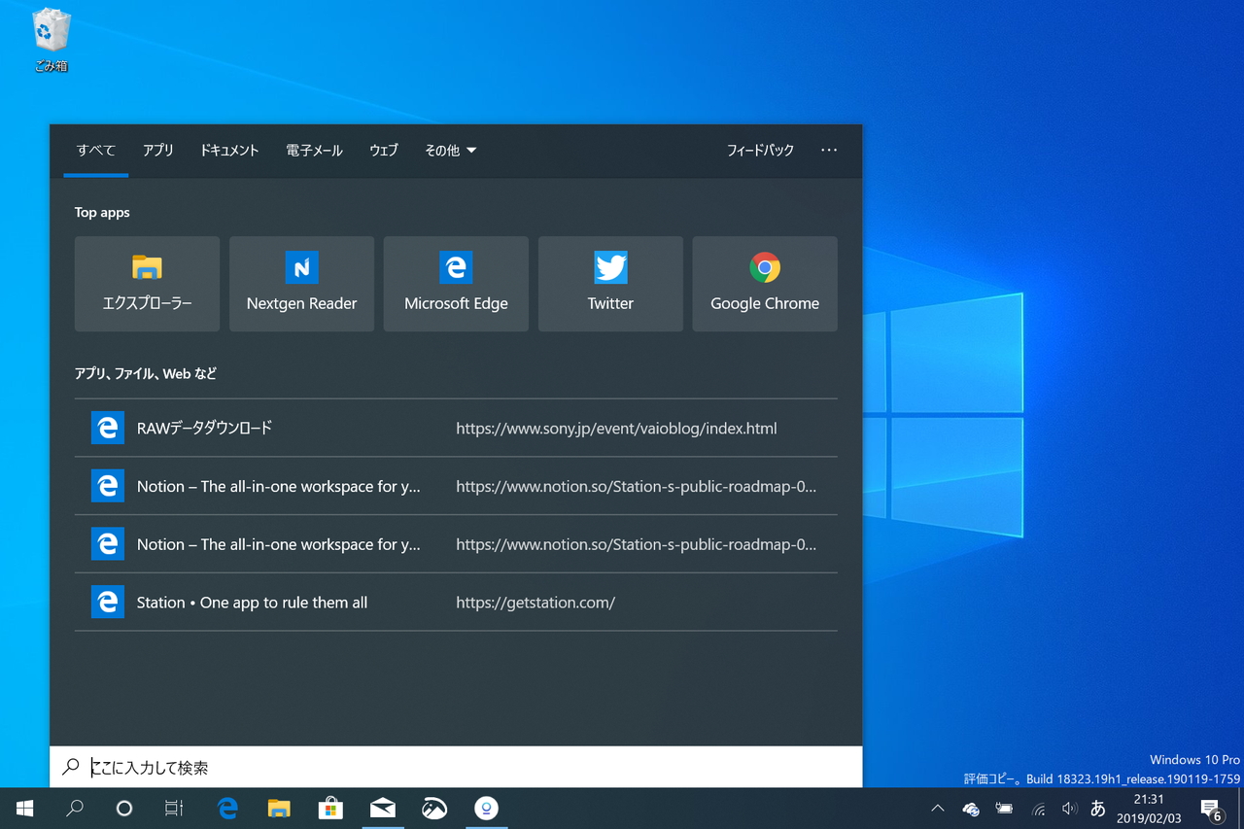Image resolution: width=1244 pixels, height=829 pixels.
Task: Open Microsoft Store from the taskbar
Action: click(331, 809)
